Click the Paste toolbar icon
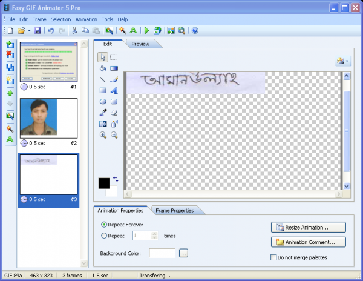Viewport: 363px width, 281px height. pyautogui.click(x=96, y=30)
